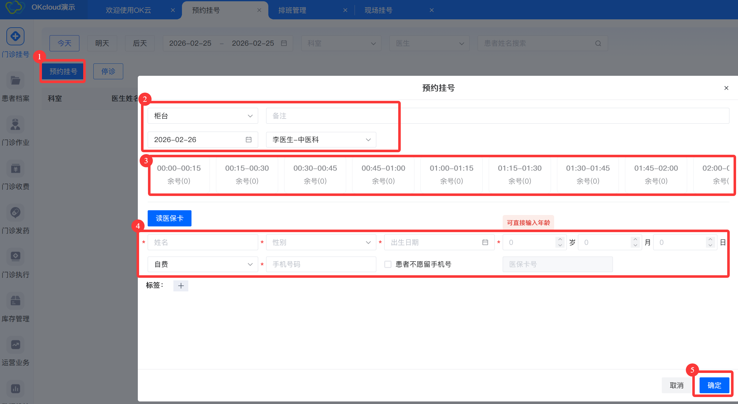Viewport: 738px width, 404px height.
Task: Increase the 岁 age stepper
Action: pyautogui.click(x=560, y=239)
